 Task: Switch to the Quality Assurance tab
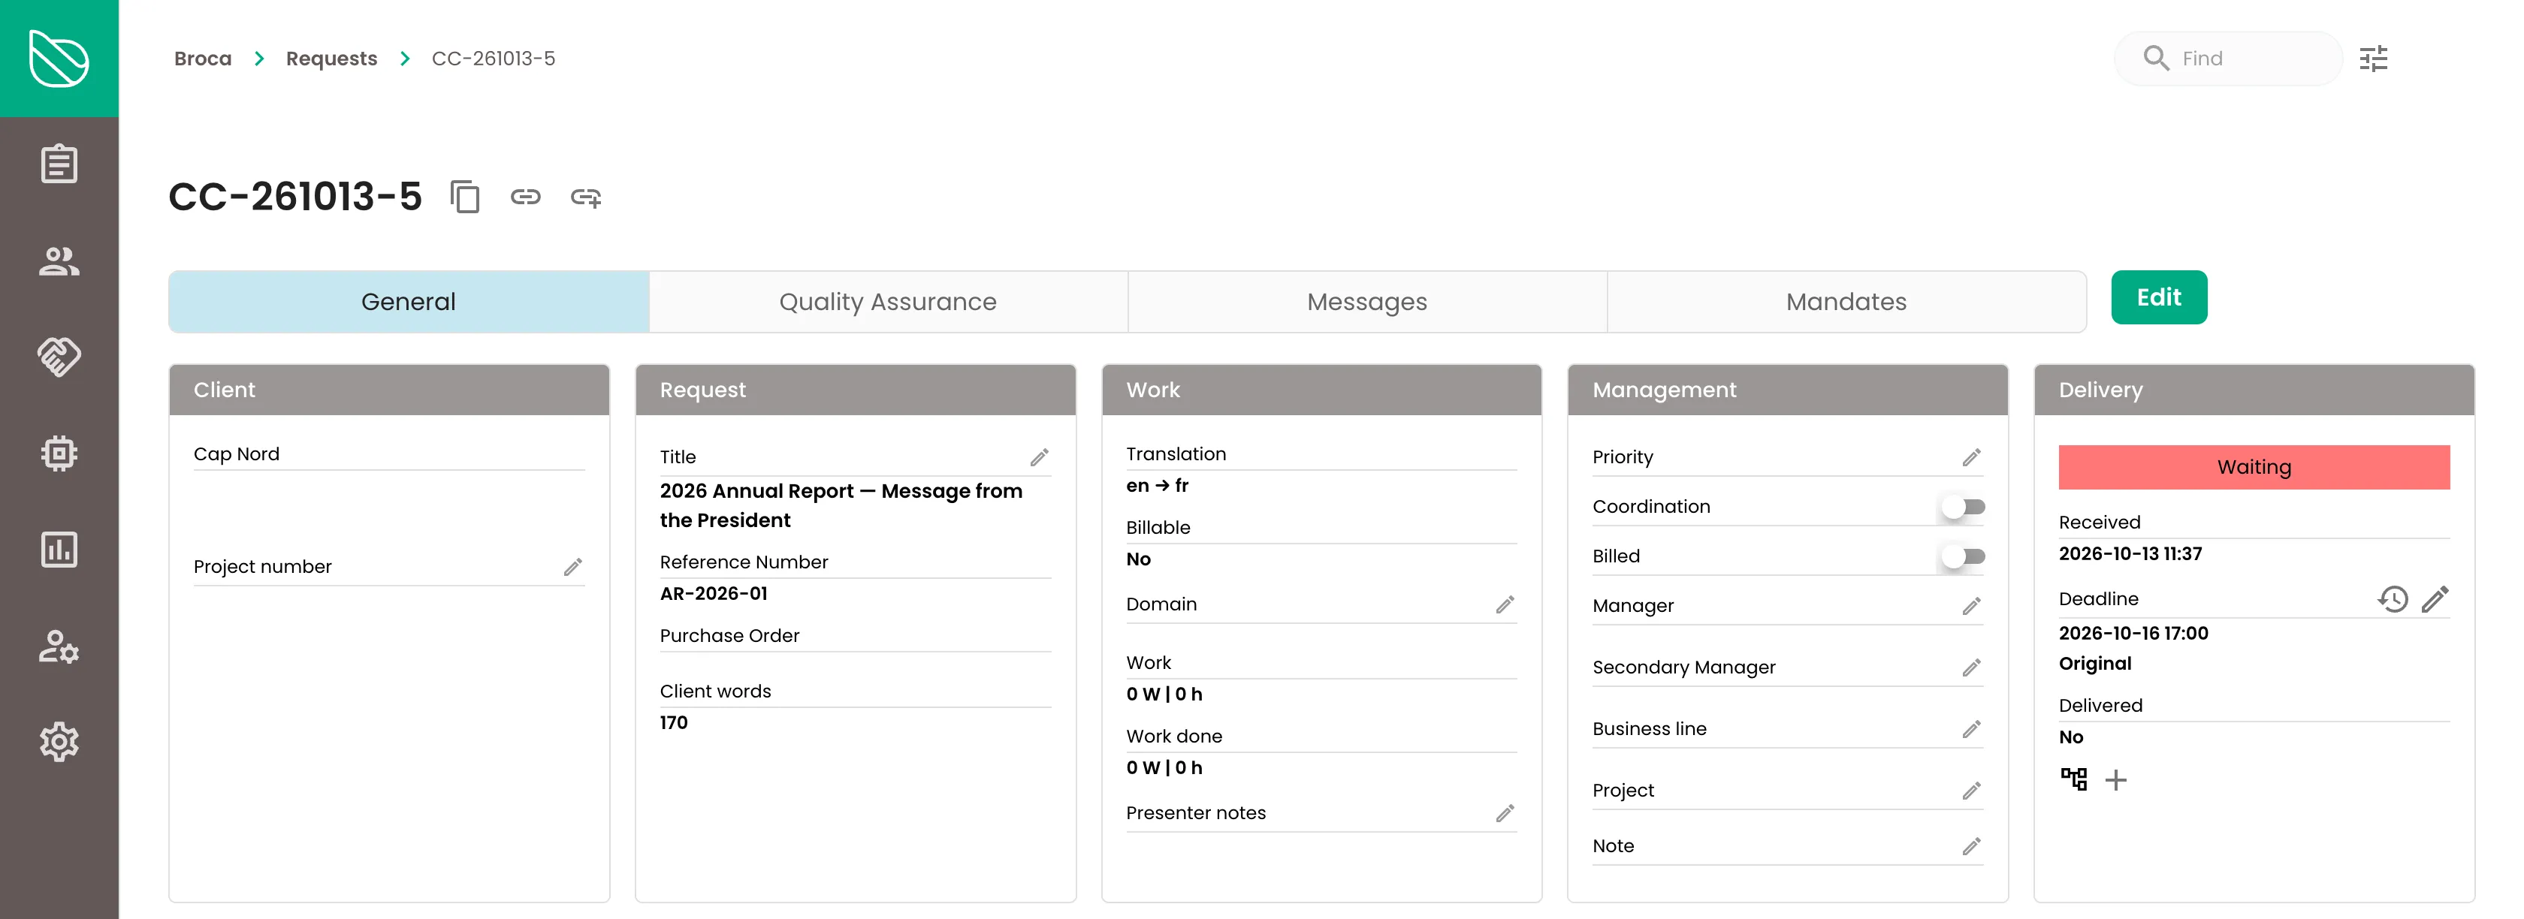tap(888, 302)
